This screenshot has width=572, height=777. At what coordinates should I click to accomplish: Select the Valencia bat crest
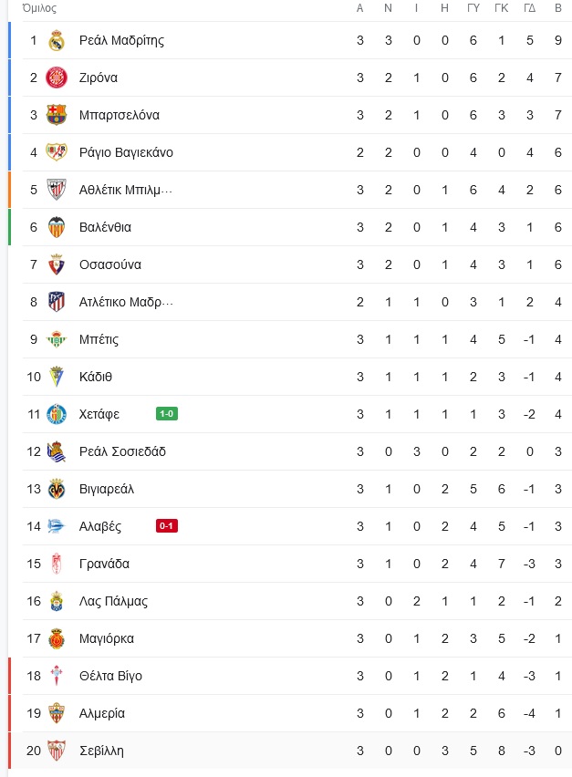pyautogui.click(x=57, y=227)
